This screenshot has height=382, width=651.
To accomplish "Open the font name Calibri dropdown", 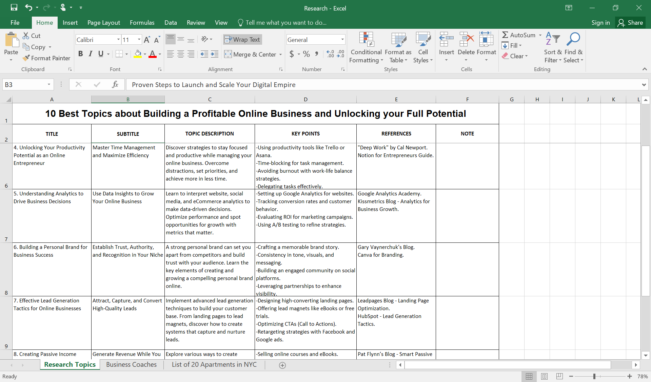I will (118, 40).
